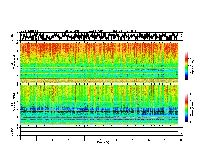The image size is (204, 157).
Task: Click the ch.2 spectrogram color scale bar
Action: click(186, 108)
